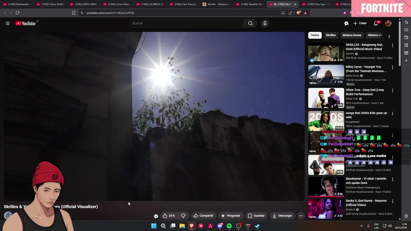Open the SKRILLEX Bangarang video thumbnail
The width and height of the screenshot is (411, 231).
(x=326, y=53)
